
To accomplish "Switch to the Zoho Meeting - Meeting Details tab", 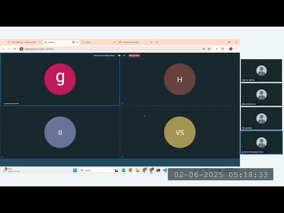I will (x=24, y=42).
